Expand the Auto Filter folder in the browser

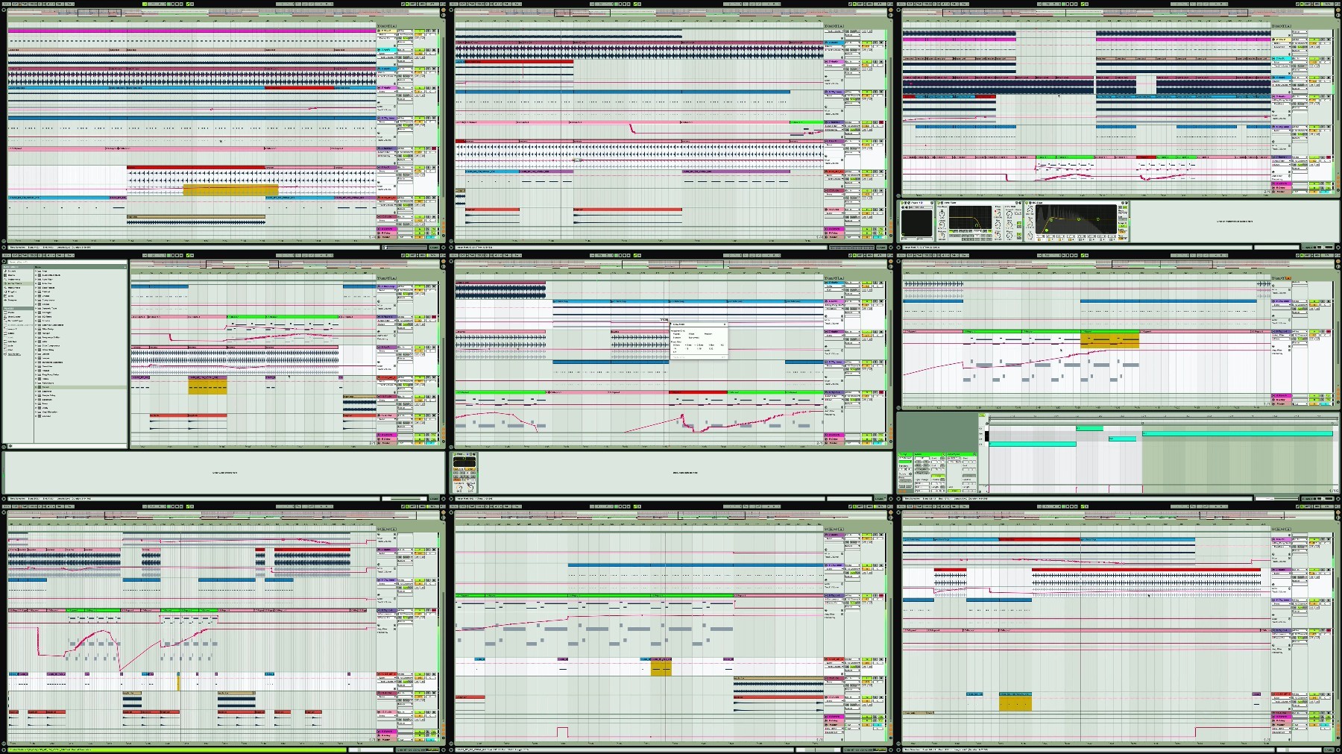pos(36,279)
